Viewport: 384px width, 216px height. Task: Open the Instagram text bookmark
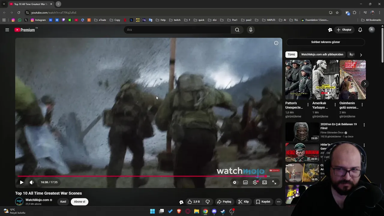pyautogui.click(x=38, y=20)
